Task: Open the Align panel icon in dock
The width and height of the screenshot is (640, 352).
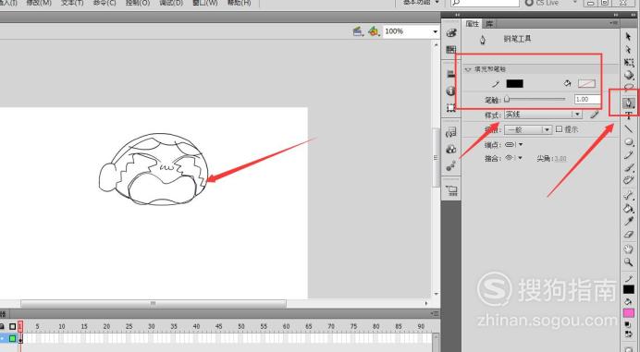Action: [451, 74]
